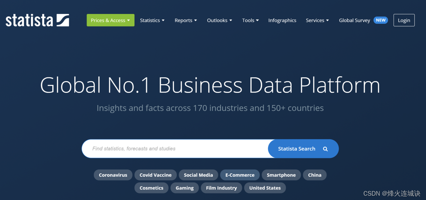Pick the China tag

pyautogui.click(x=315, y=175)
